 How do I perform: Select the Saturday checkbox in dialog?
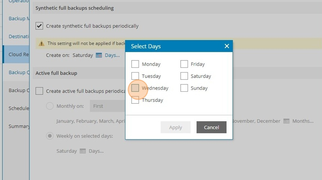tap(184, 76)
